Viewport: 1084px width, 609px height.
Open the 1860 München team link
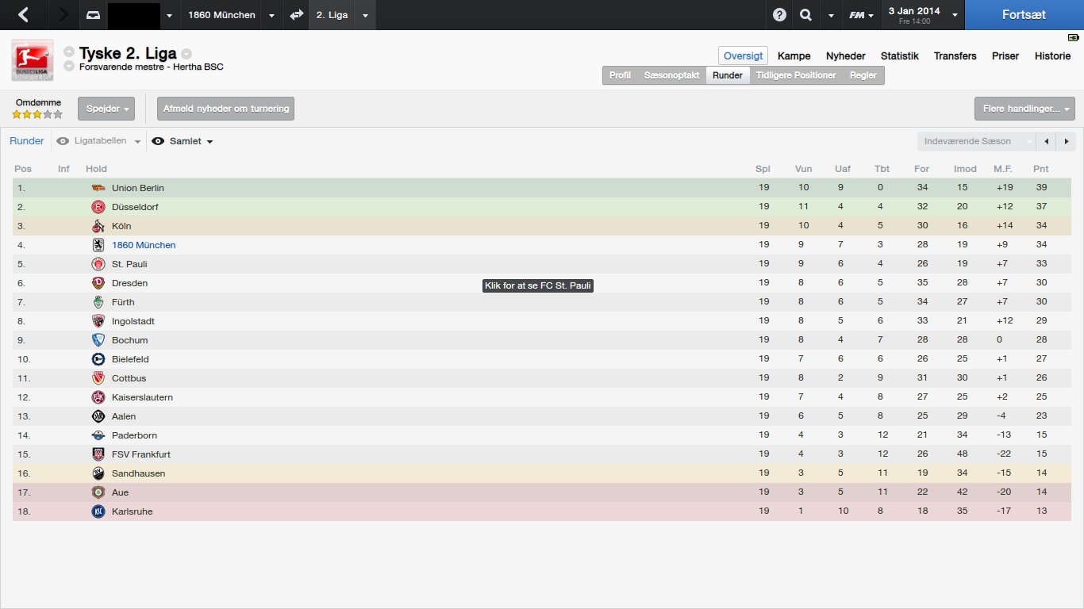(x=144, y=245)
